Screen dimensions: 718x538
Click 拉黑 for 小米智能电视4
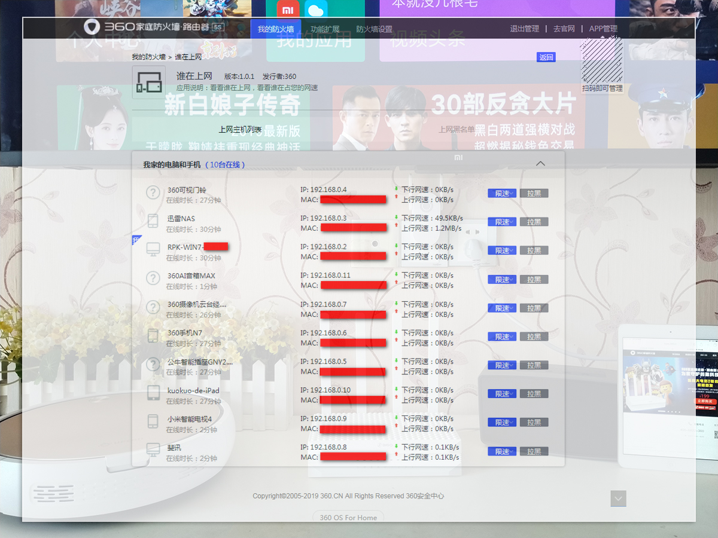pos(534,423)
